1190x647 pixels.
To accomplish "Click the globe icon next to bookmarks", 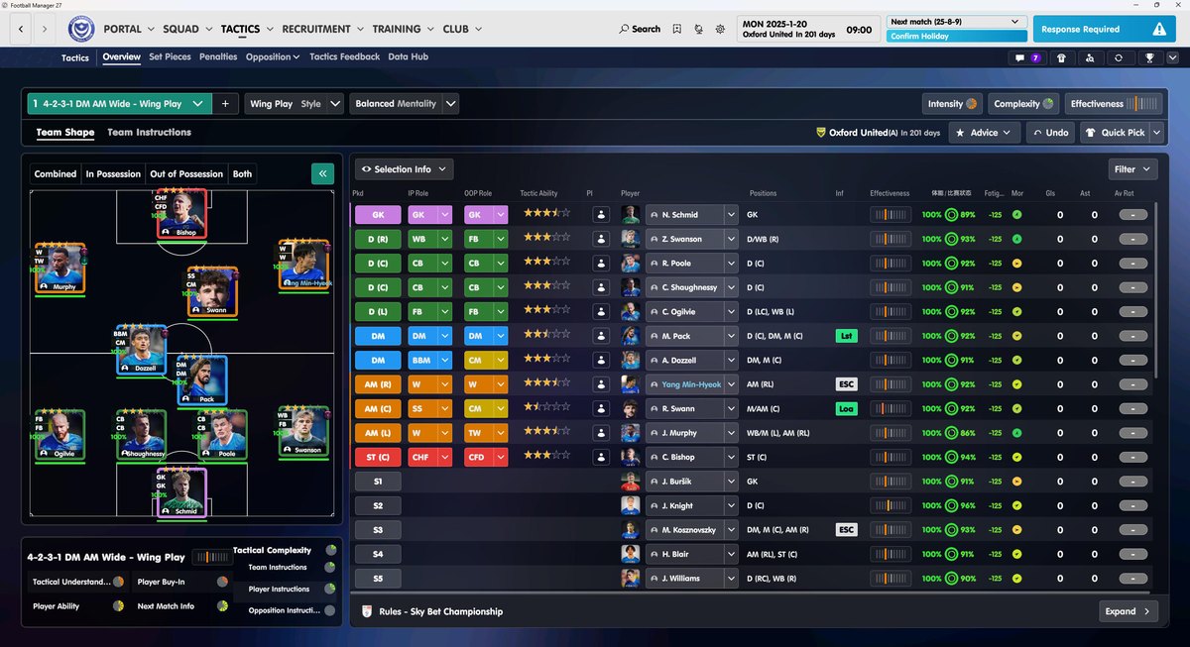I will 698,30.
